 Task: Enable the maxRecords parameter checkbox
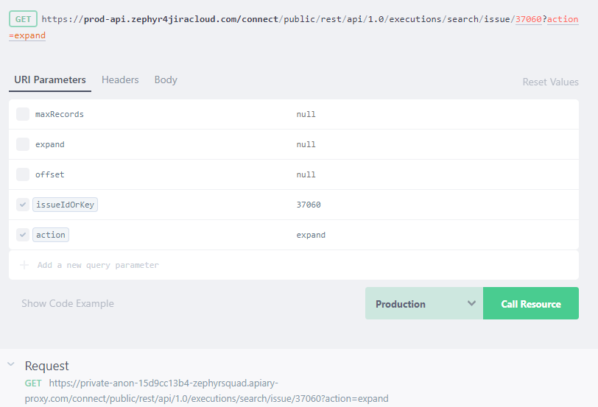[x=23, y=114]
